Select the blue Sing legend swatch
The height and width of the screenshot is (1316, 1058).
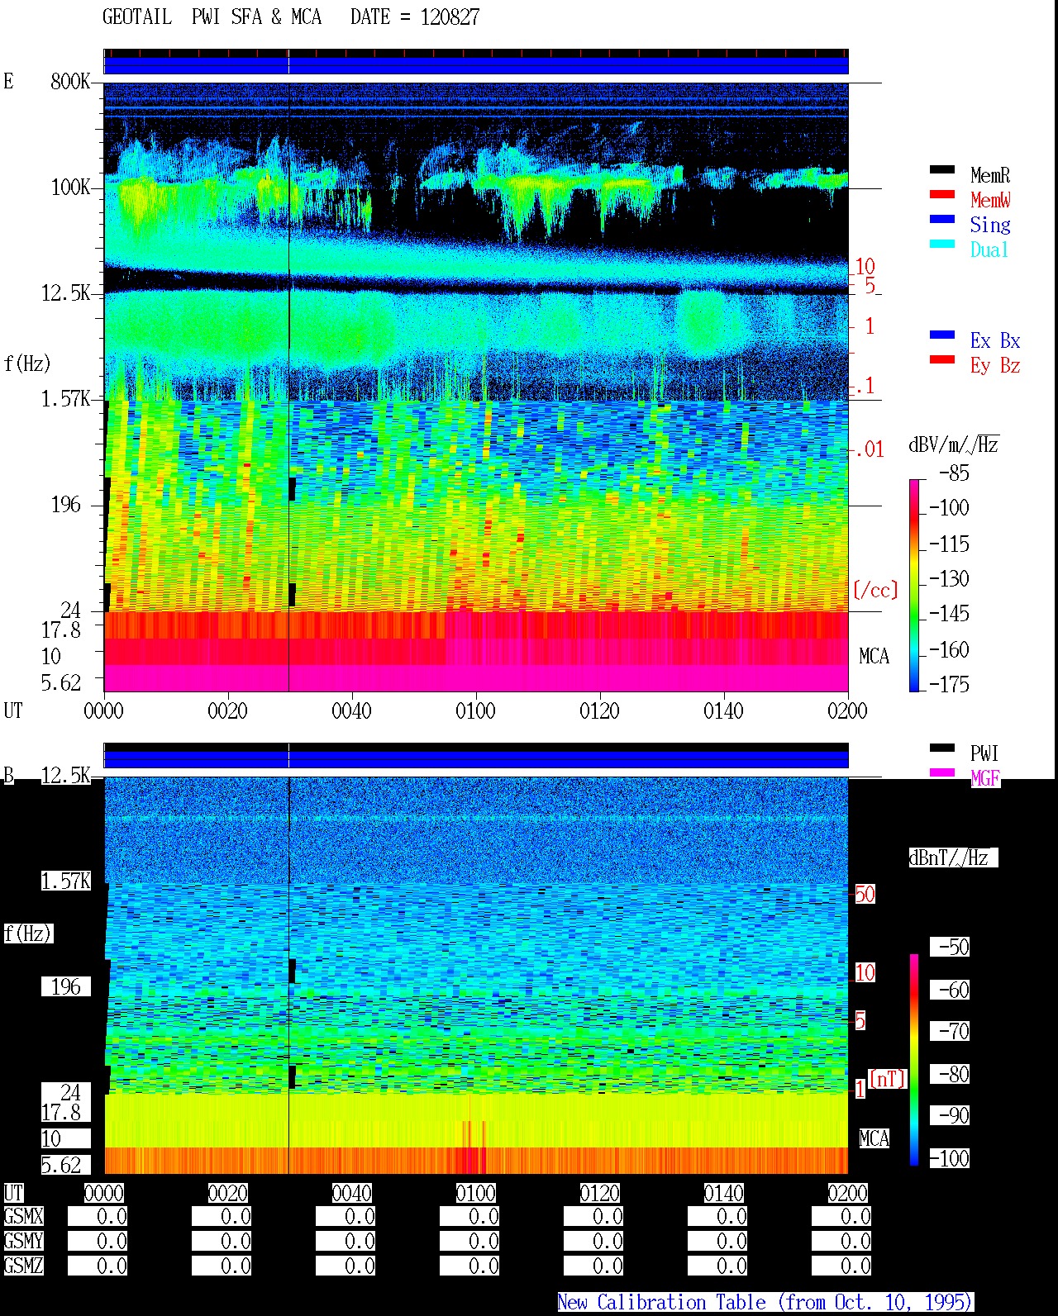[942, 220]
